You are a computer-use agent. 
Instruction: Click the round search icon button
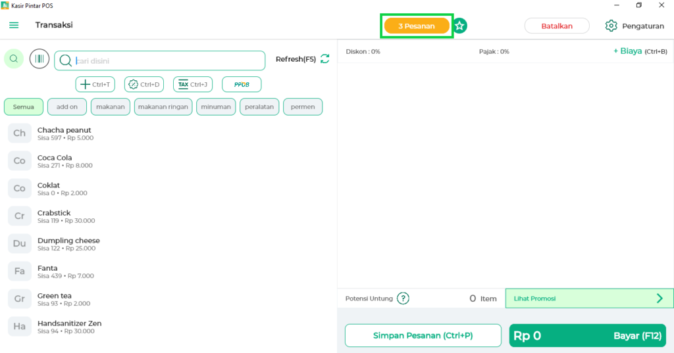click(14, 59)
